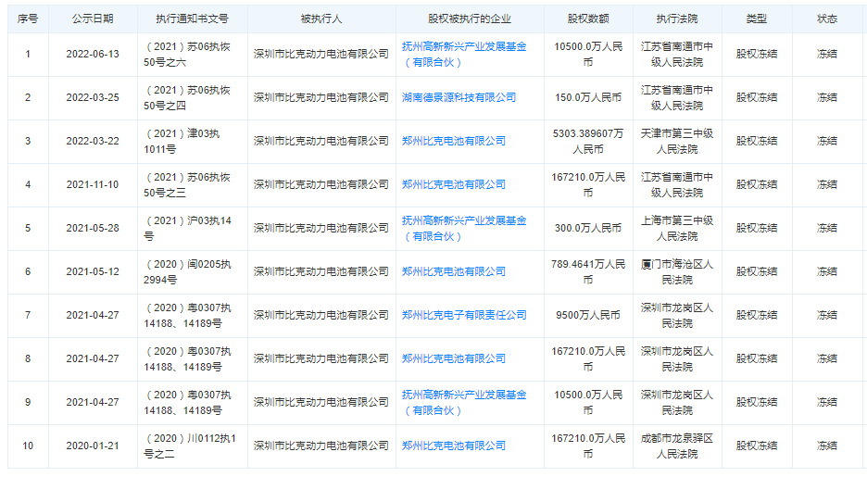867x477 pixels.
Task: Select amount 150.0万人民币
Action: [x=588, y=97]
